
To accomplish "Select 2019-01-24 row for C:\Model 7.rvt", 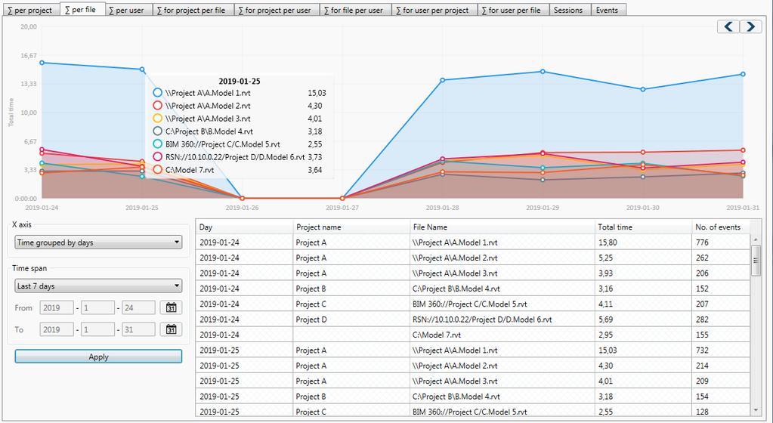I will [473, 335].
